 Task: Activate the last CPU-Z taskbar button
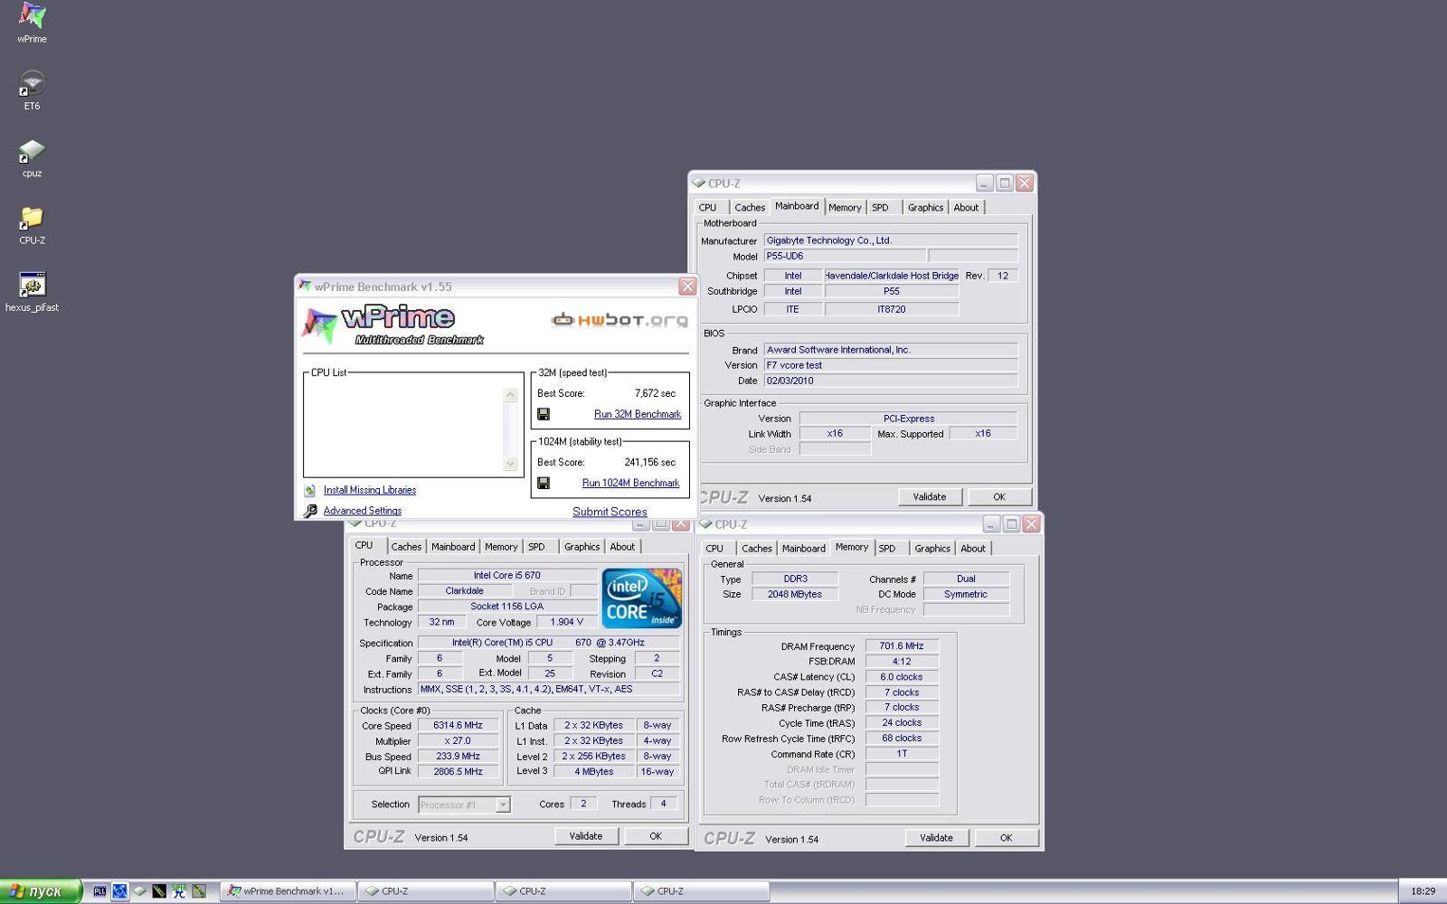(x=701, y=891)
